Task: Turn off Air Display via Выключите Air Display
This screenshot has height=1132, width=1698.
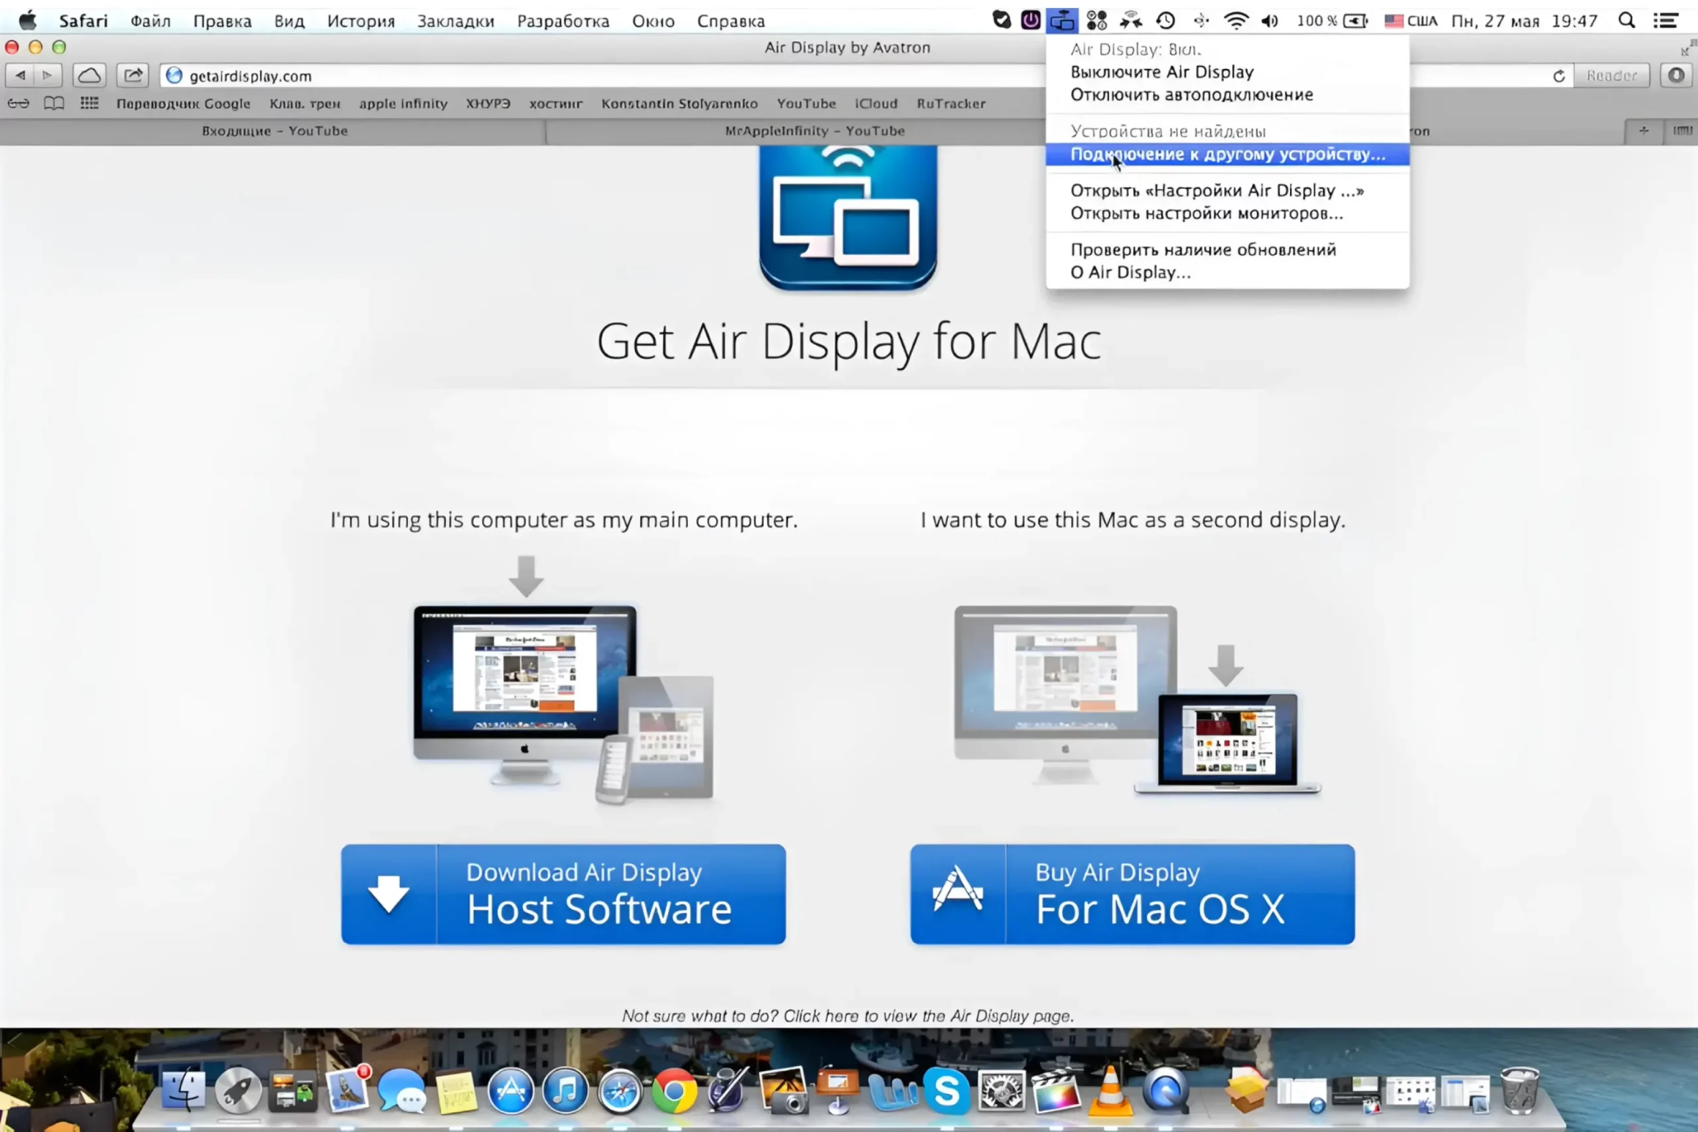Action: (x=1161, y=72)
